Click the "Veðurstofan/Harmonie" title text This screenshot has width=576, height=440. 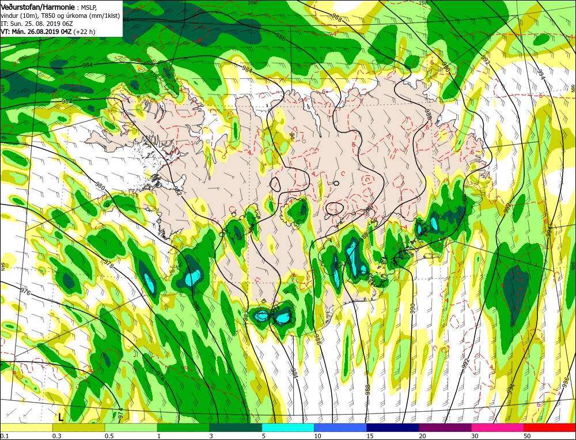point(39,7)
